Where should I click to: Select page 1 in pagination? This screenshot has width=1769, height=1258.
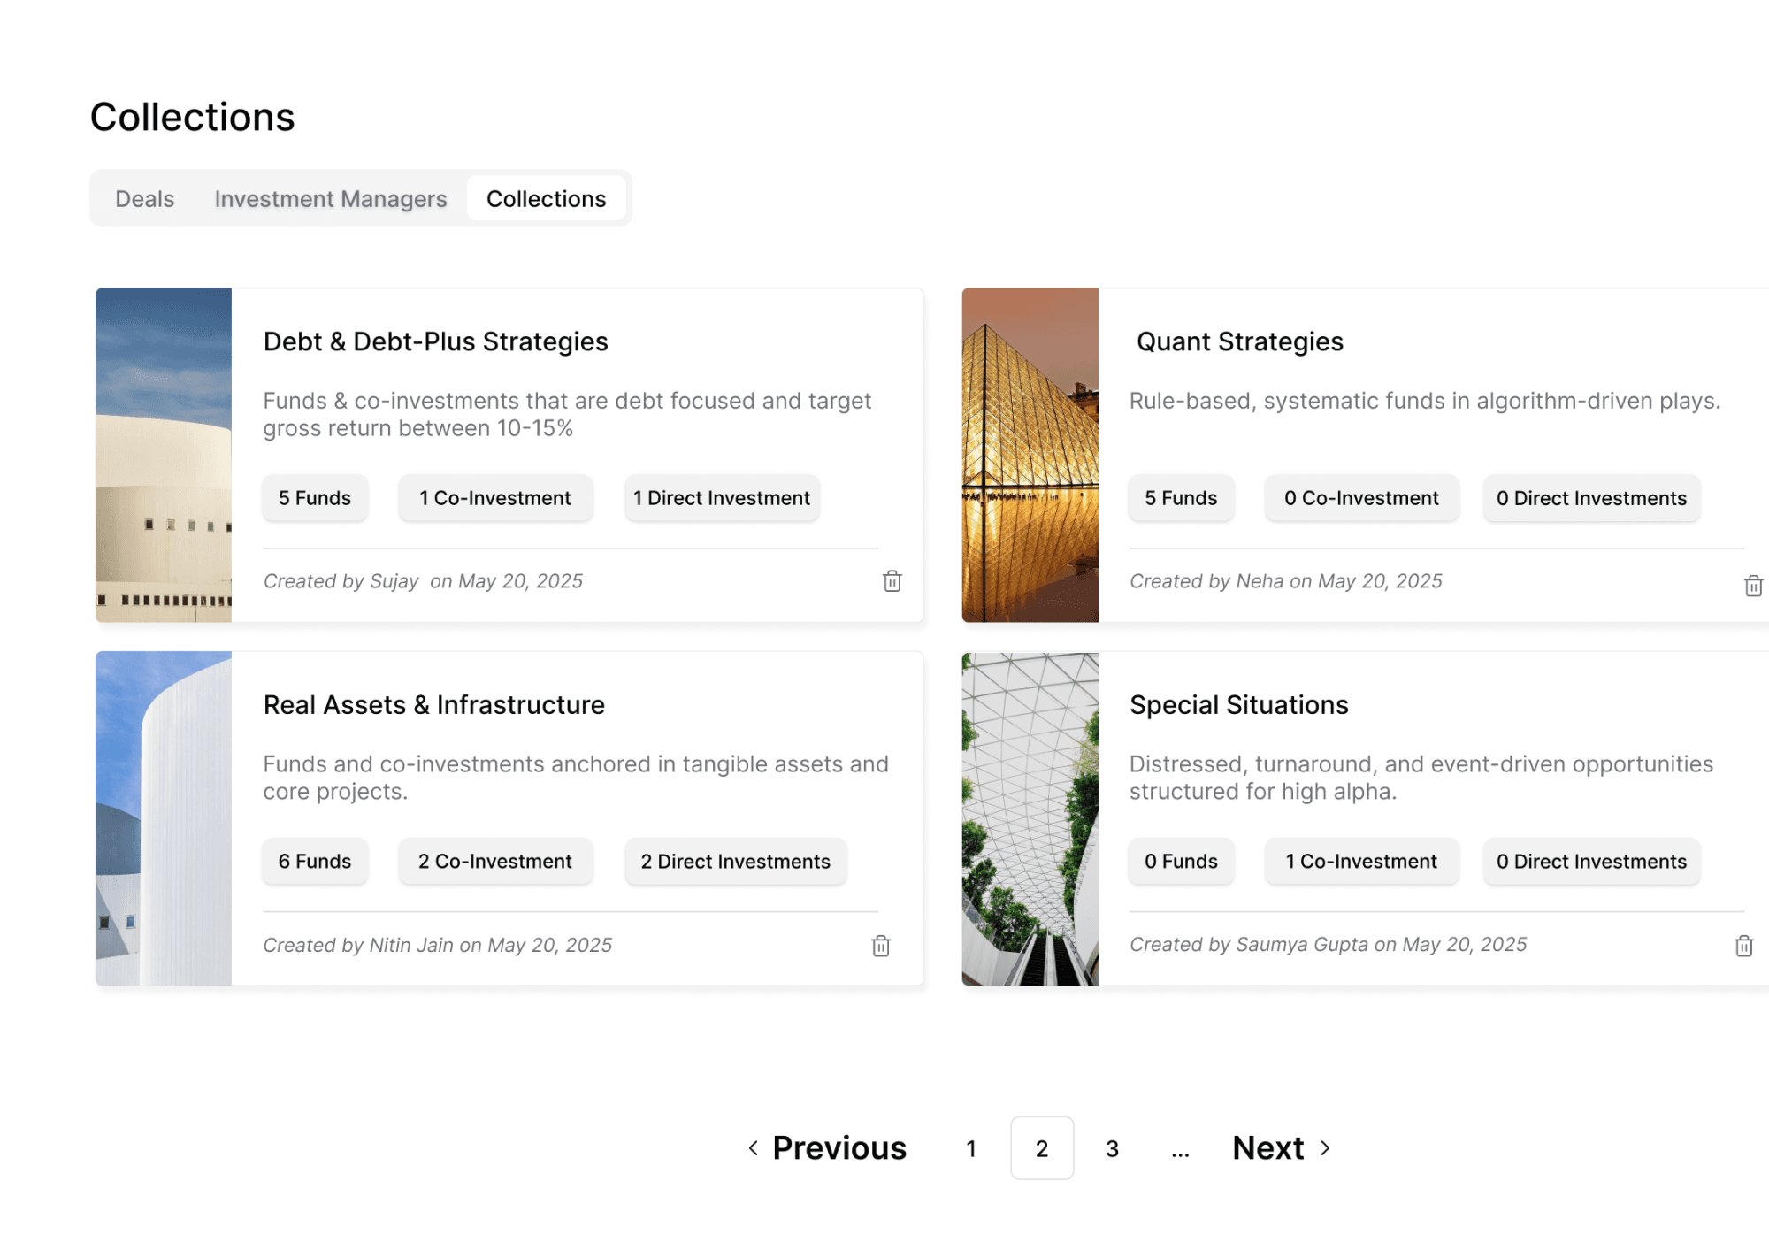click(x=971, y=1147)
